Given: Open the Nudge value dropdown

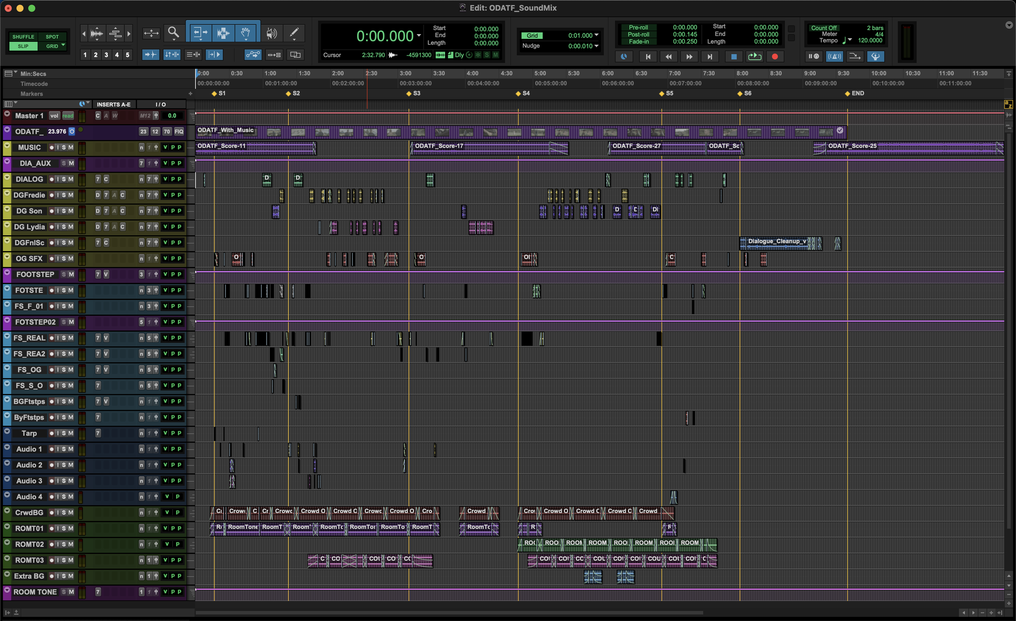Looking at the screenshot, I should tap(596, 46).
